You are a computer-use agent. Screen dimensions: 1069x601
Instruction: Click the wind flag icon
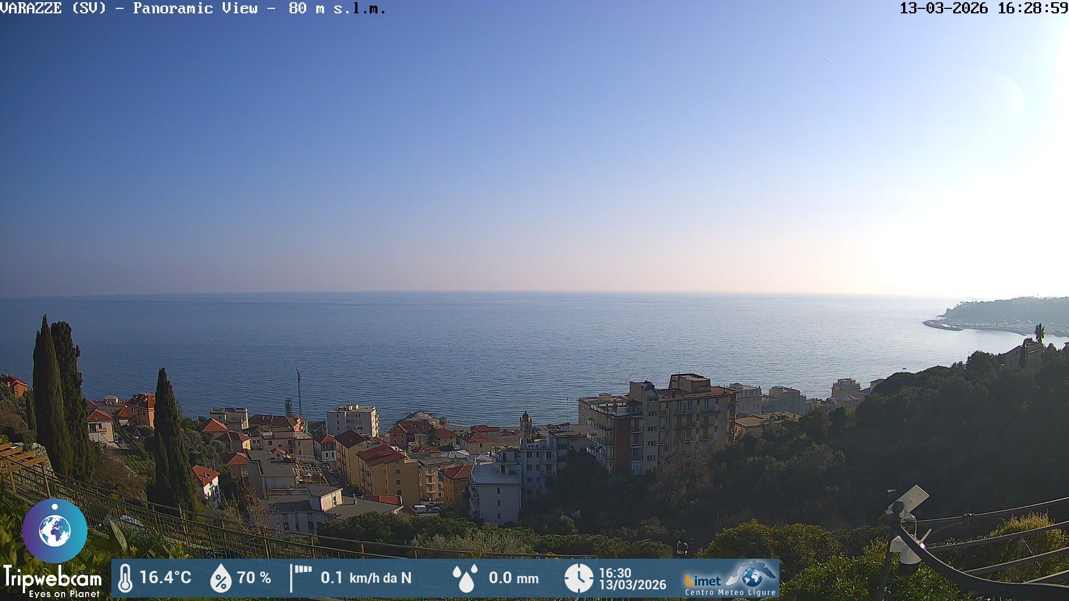tap(301, 577)
